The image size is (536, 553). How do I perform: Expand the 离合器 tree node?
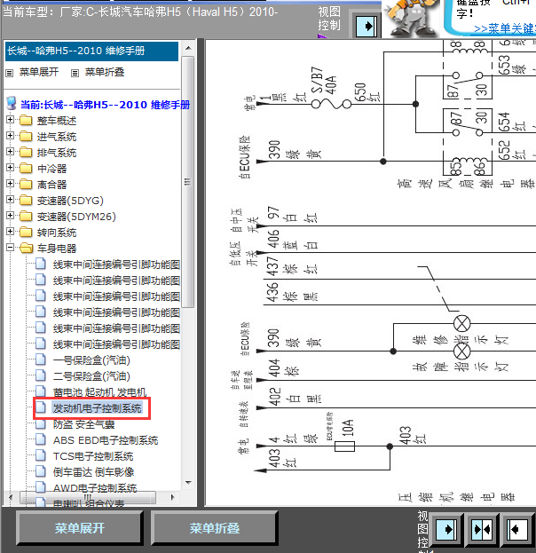coord(11,184)
